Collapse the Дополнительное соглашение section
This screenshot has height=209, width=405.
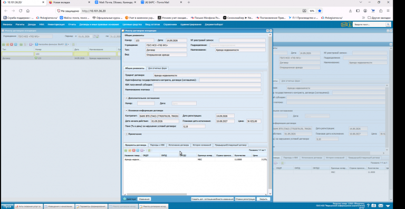[x=127, y=98]
